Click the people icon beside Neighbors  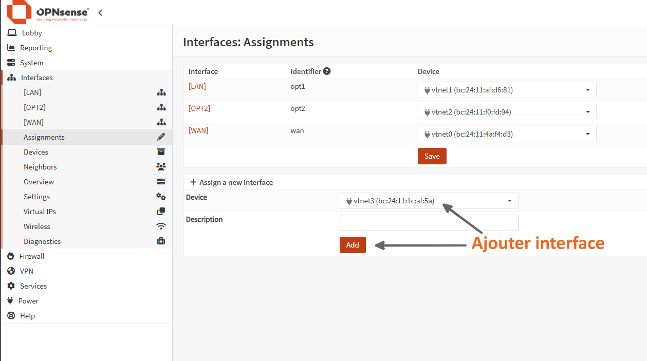click(x=161, y=167)
